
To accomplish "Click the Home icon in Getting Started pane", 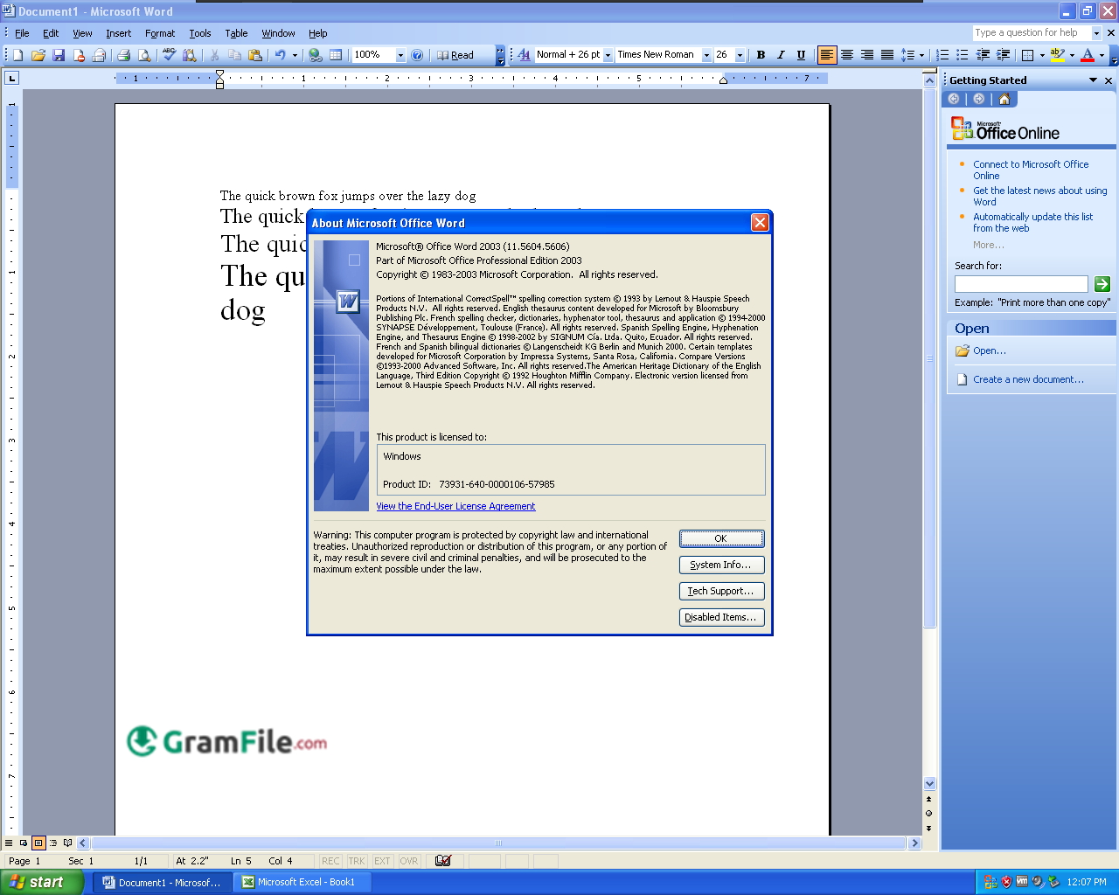I will 1004,99.
